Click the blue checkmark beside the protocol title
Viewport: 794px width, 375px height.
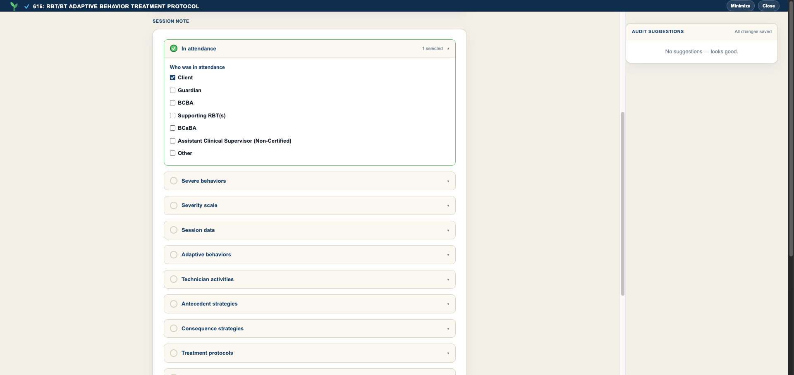point(27,7)
